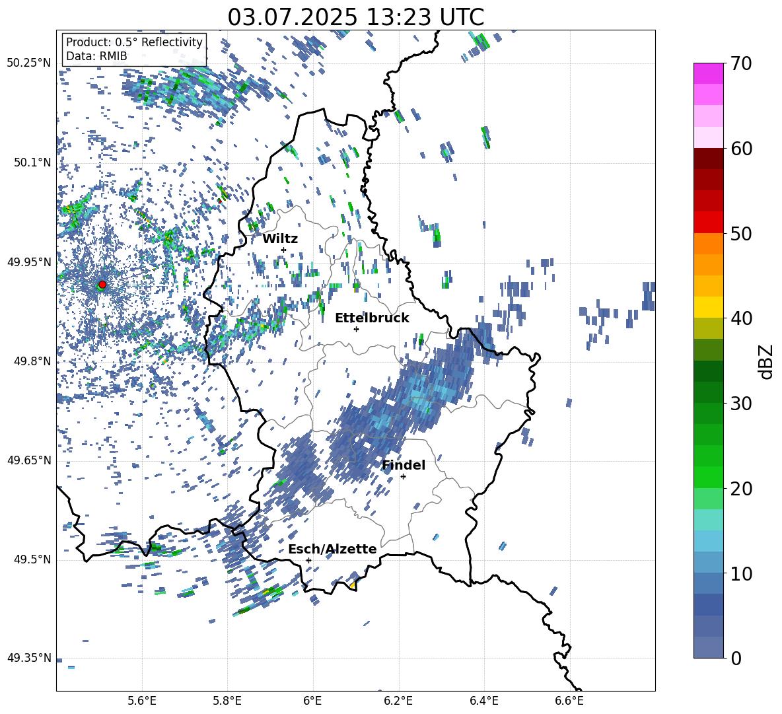Click the title 03.07.2025 13:23 UTC
782x714 pixels.
click(x=355, y=17)
